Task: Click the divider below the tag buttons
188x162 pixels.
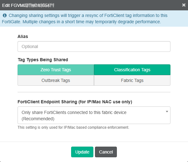Action: click(x=94, y=92)
